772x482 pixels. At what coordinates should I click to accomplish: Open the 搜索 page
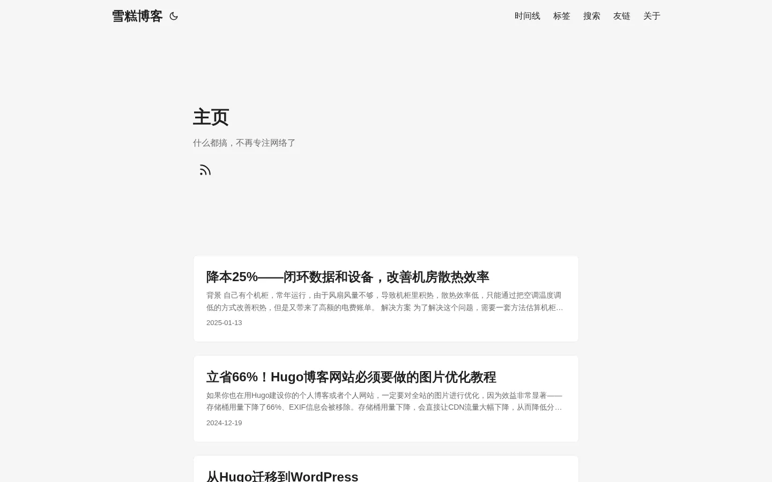592,16
